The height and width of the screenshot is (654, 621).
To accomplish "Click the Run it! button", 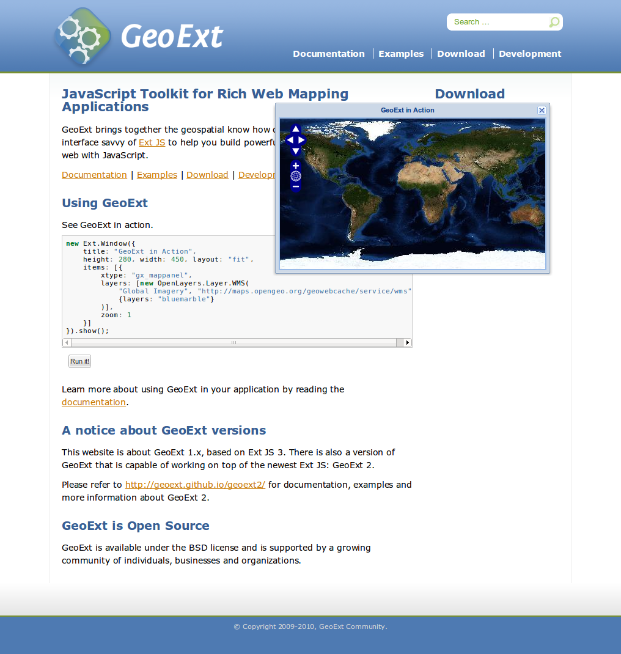I will pos(79,361).
